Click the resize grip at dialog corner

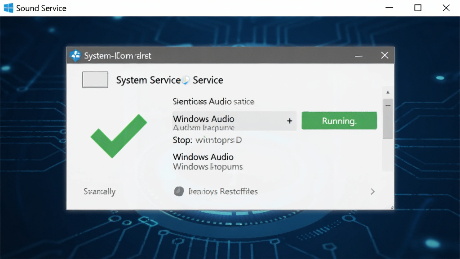pos(392,207)
